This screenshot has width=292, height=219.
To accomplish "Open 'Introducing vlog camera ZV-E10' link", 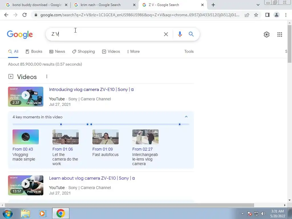I will (91, 89).
